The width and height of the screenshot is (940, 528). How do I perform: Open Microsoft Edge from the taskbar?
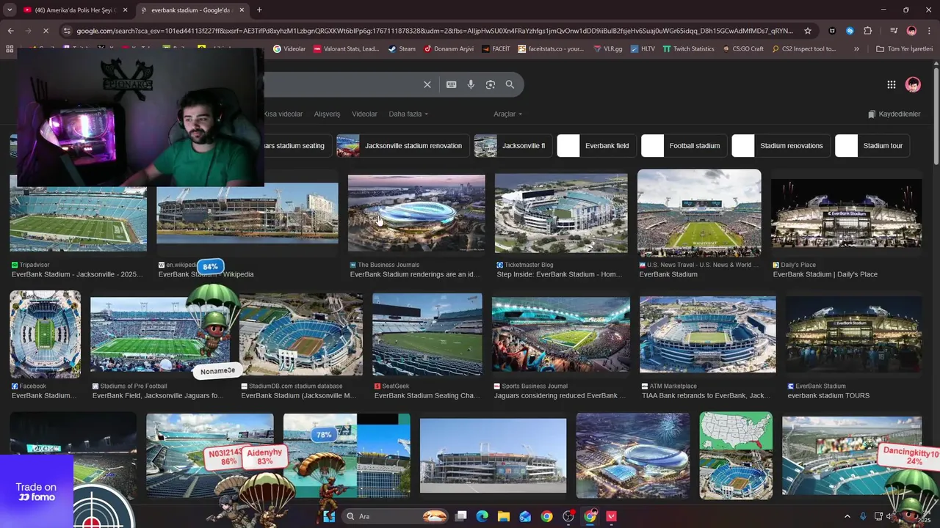tap(482, 516)
